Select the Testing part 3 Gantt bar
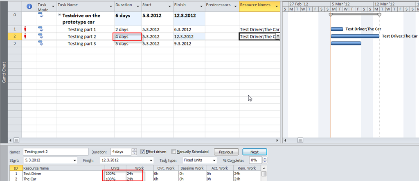 pyautogui.click(x=346, y=43)
